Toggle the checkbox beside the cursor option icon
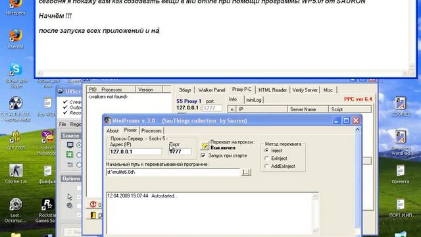The image size is (421, 237). (x=79, y=197)
